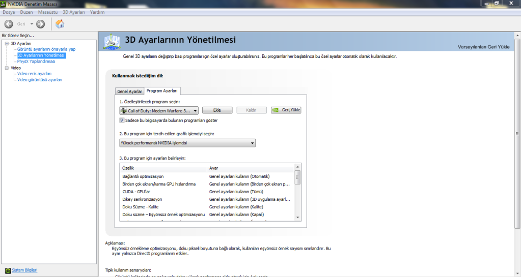Select Doku Süzme - Kalite row
The height and width of the screenshot is (277, 521).
click(x=207, y=207)
